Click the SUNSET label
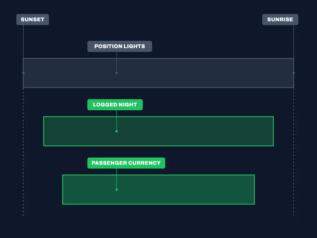 click(32, 20)
